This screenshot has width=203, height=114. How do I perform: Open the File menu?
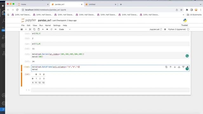23,25
